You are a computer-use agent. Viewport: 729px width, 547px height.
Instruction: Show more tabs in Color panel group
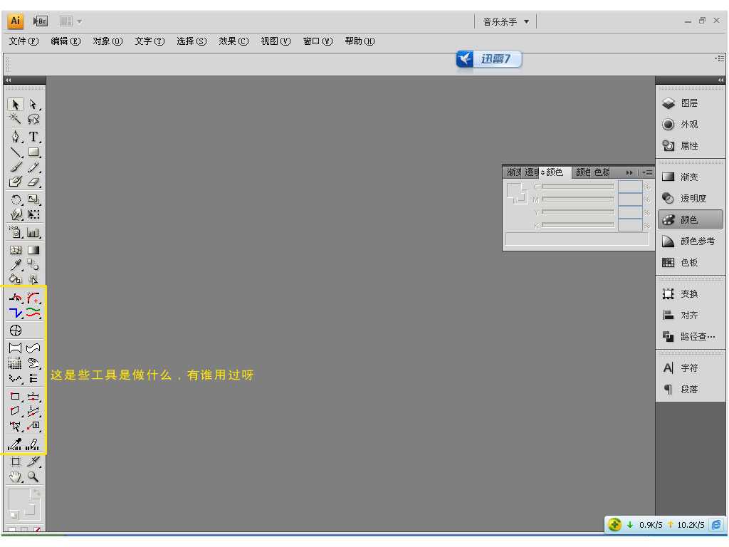629,172
